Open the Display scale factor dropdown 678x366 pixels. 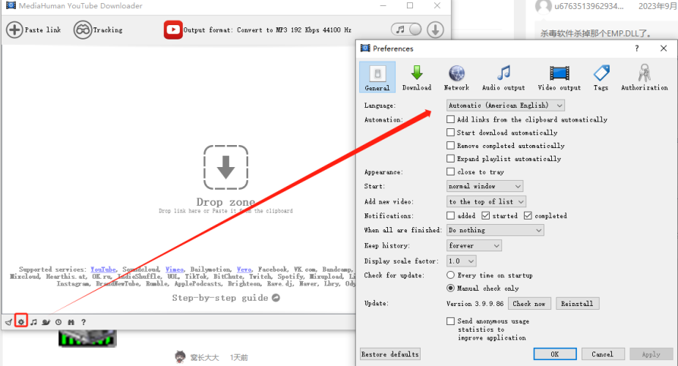point(462,261)
